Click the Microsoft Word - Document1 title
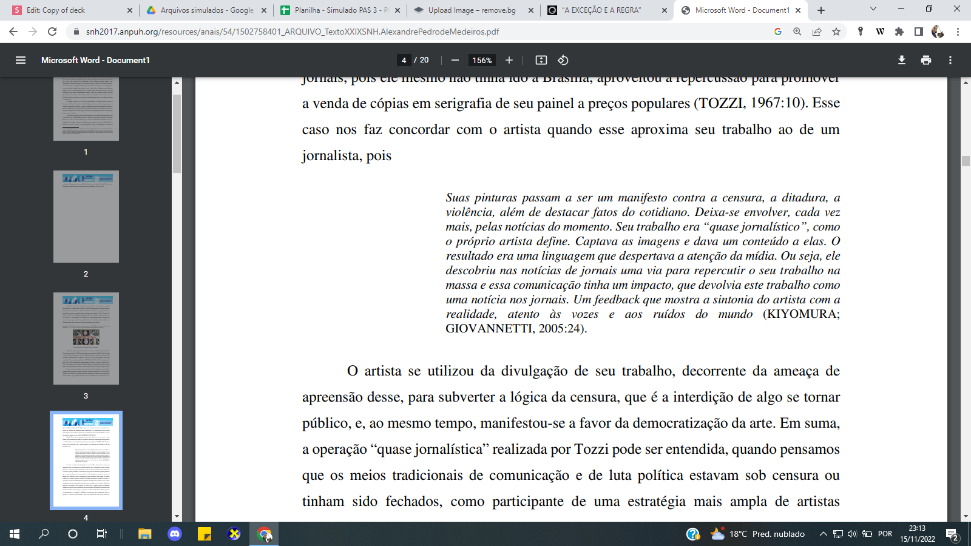This screenshot has height=546, width=971. (x=95, y=60)
